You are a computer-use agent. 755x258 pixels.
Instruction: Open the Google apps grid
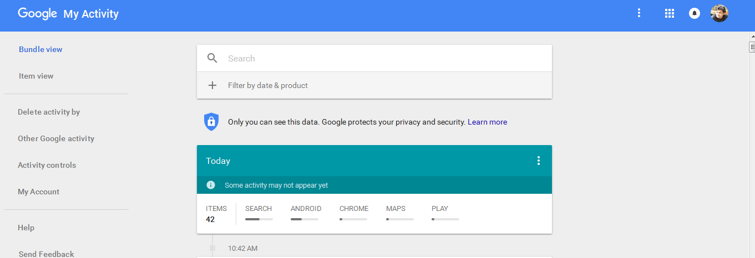[670, 13]
